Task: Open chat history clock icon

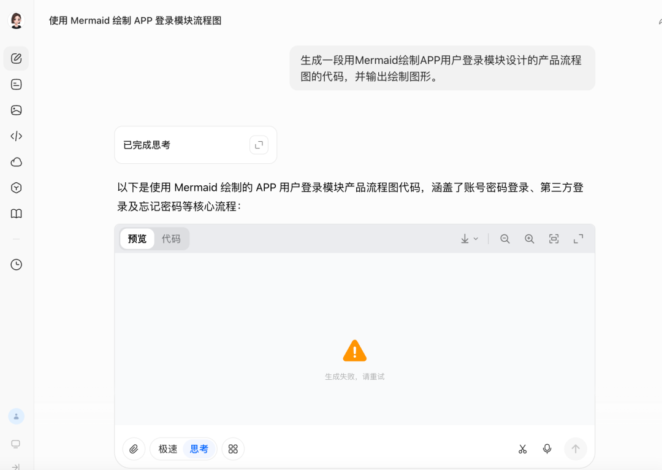Action: click(16, 264)
